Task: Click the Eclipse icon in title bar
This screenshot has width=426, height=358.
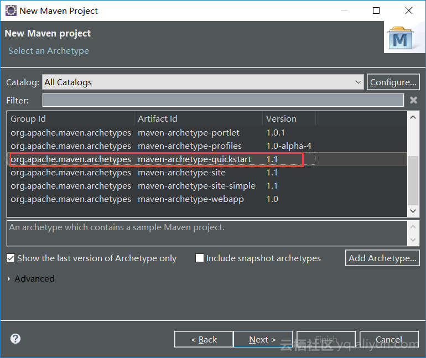Action: (x=11, y=11)
